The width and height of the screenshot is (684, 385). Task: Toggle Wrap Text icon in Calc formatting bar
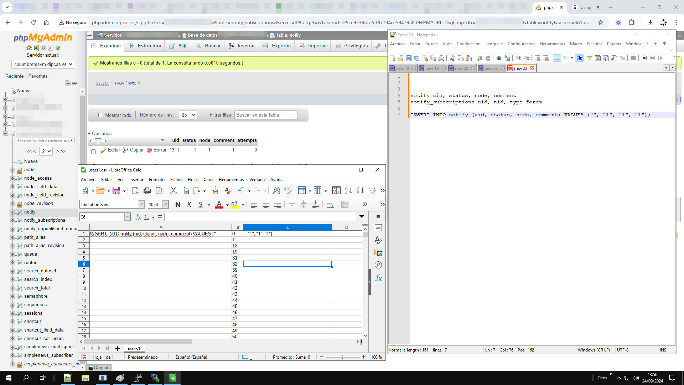point(330,204)
